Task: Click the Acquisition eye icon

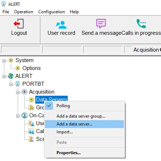Action: (x=24, y=92)
